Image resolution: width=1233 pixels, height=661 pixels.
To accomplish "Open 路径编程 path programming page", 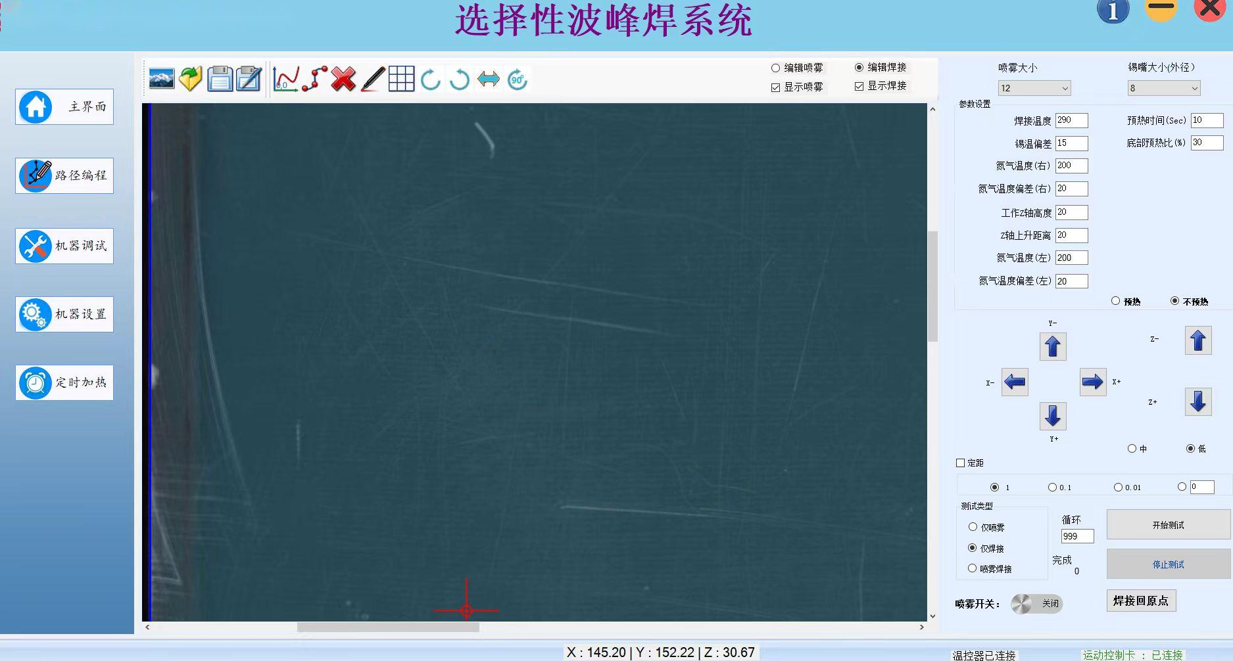I will [64, 175].
